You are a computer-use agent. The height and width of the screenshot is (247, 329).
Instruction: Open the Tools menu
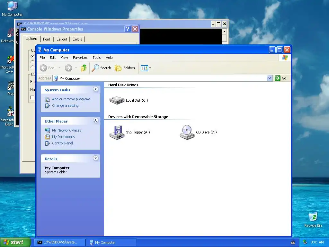(x=97, y=58)
